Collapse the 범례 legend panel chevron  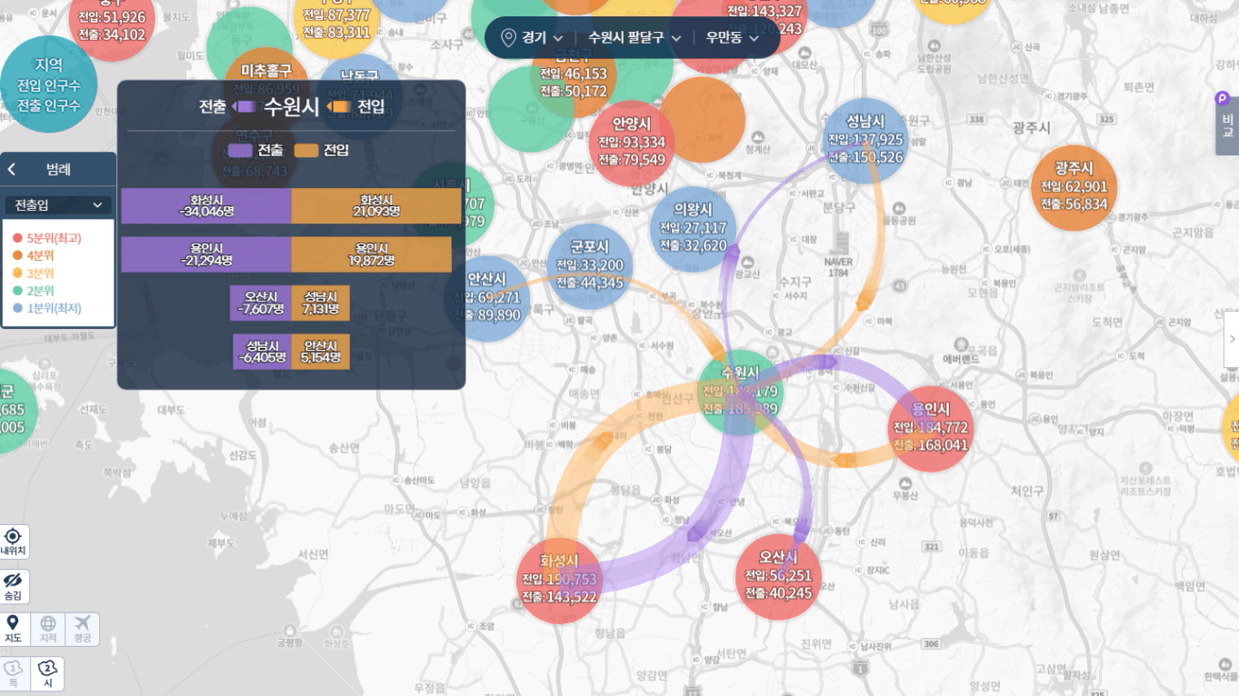12,169
